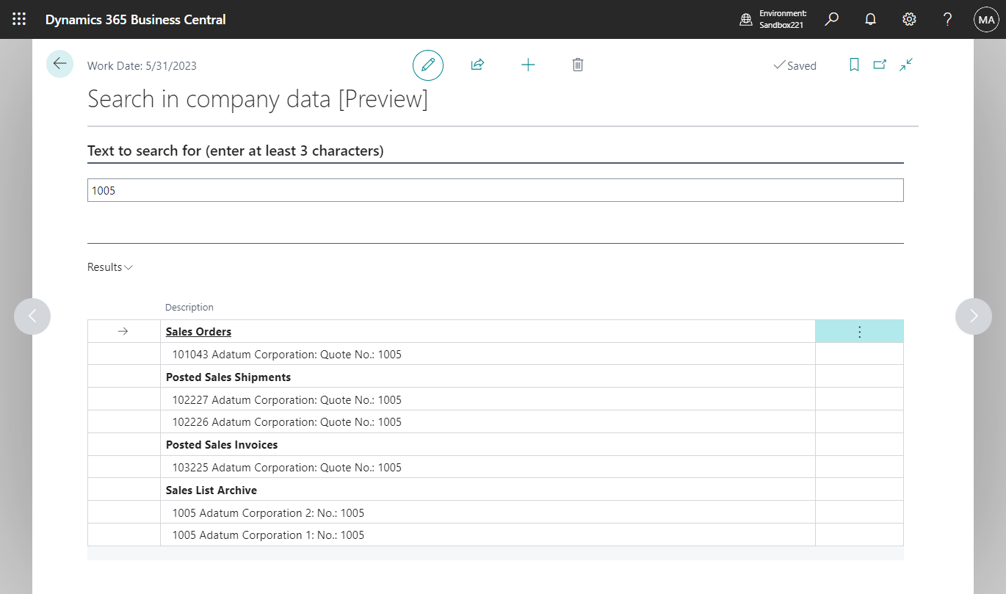Collapse the page with the resize arrows icon
The height and width of the screenshot is (594, 1006).
[x=905, y=65]
